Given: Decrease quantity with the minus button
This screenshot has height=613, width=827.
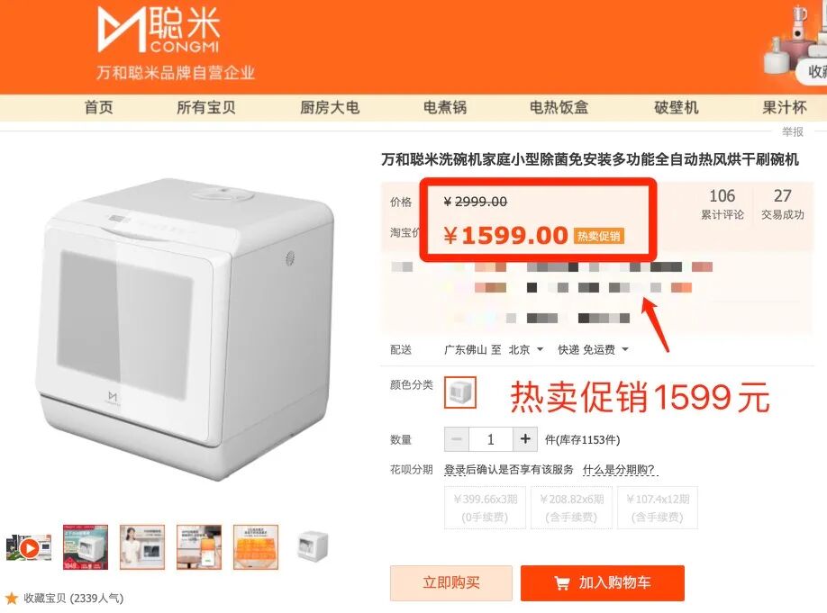Looking at the screenshot, I should click(457, 439).
